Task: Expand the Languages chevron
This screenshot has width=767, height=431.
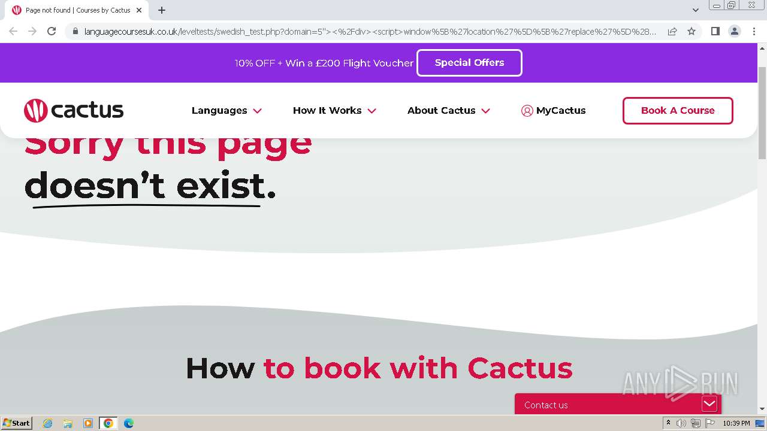Action: coord(258,111)
